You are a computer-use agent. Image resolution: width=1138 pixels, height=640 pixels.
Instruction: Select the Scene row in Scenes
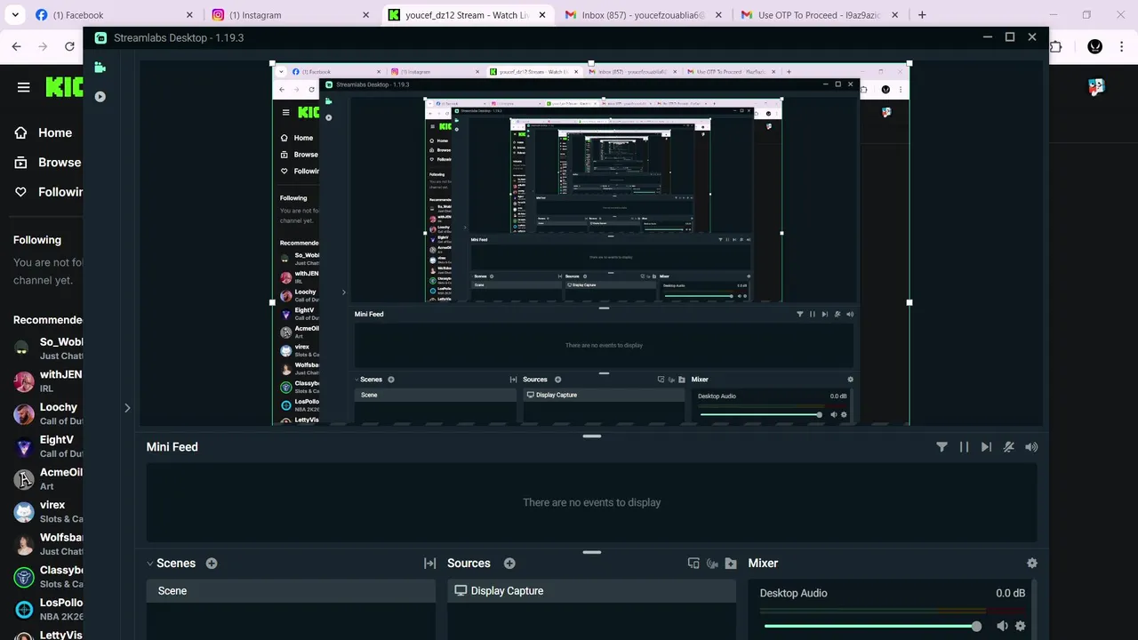tap(291, 591)
